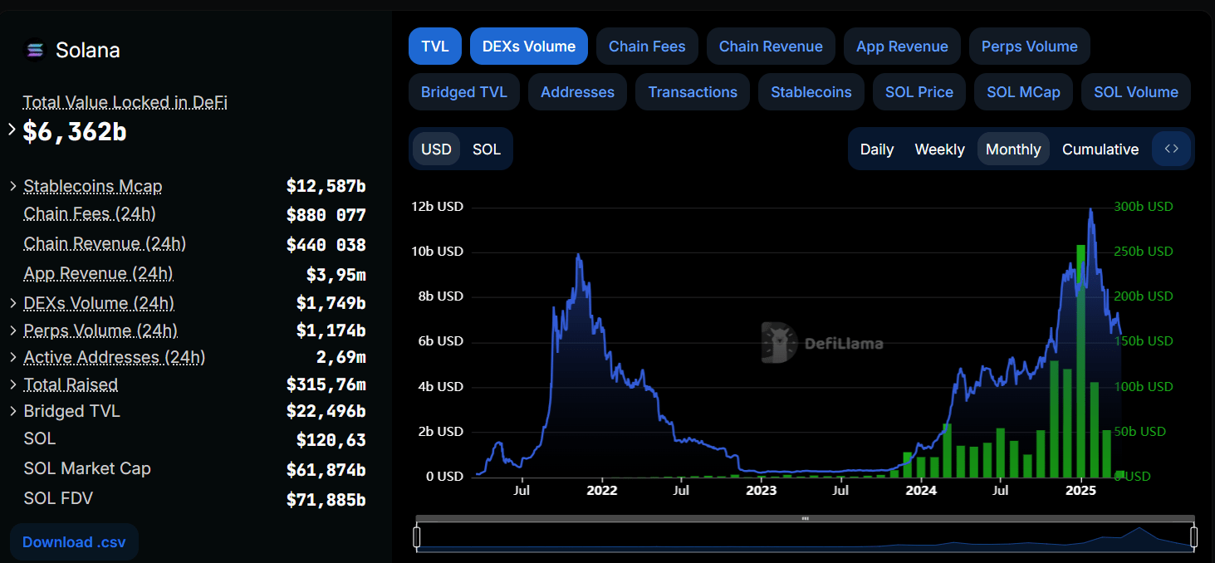This screenshot has height=563, width=1215.
Task: Click the $6,362b total value figure
Action: pyautogui.click(x=75, y=131)
